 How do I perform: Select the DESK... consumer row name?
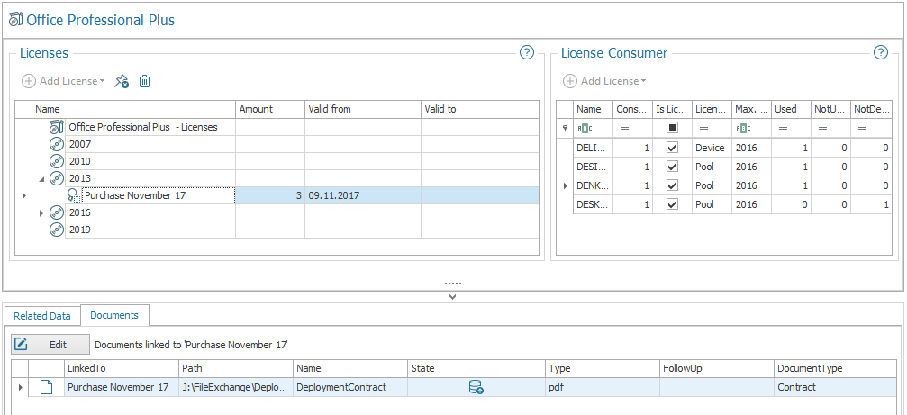pyautogui.click(x=593, y=204)
